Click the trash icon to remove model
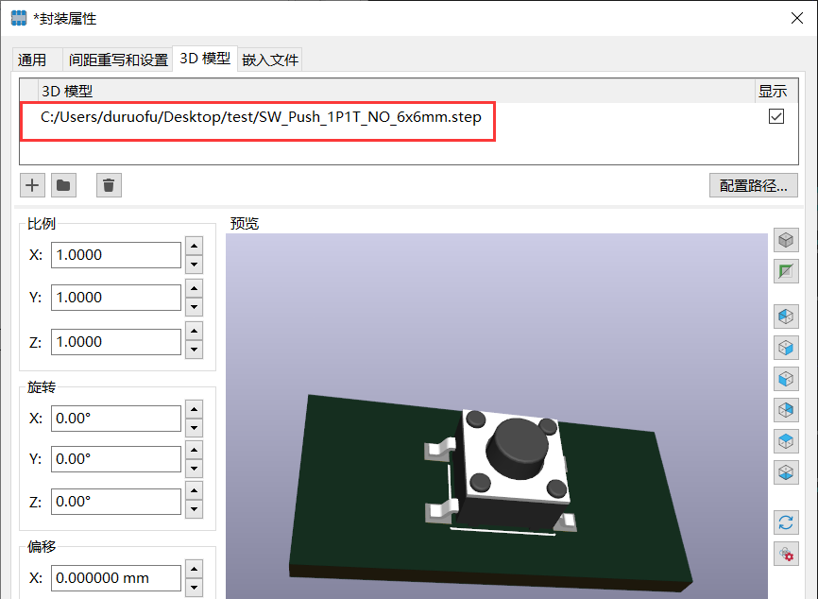 (x=109, y=185)
